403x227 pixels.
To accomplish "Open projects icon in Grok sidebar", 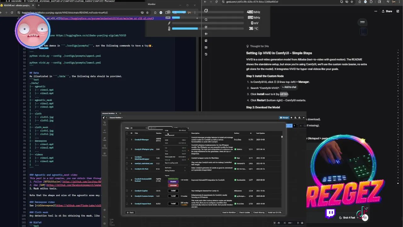I will tap(206, 47).
